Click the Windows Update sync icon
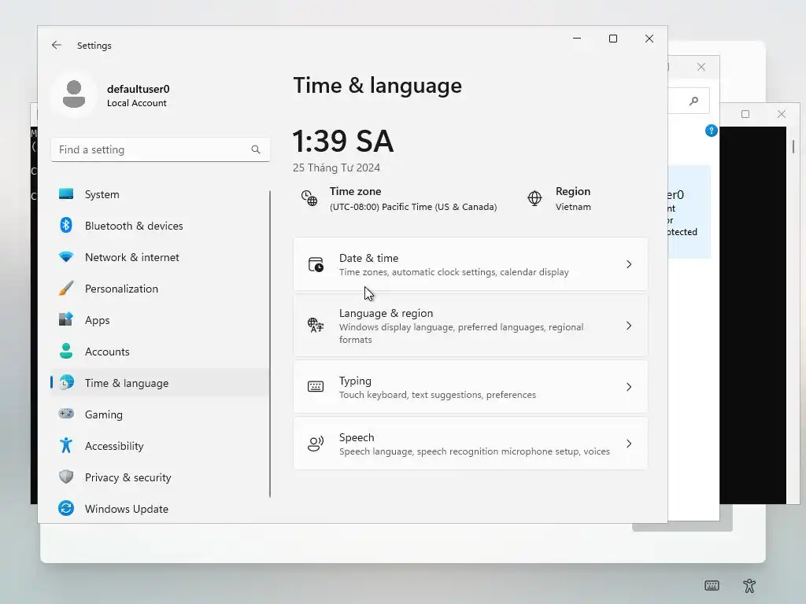Screen dimensions: 806x604 tap(66, 508)
